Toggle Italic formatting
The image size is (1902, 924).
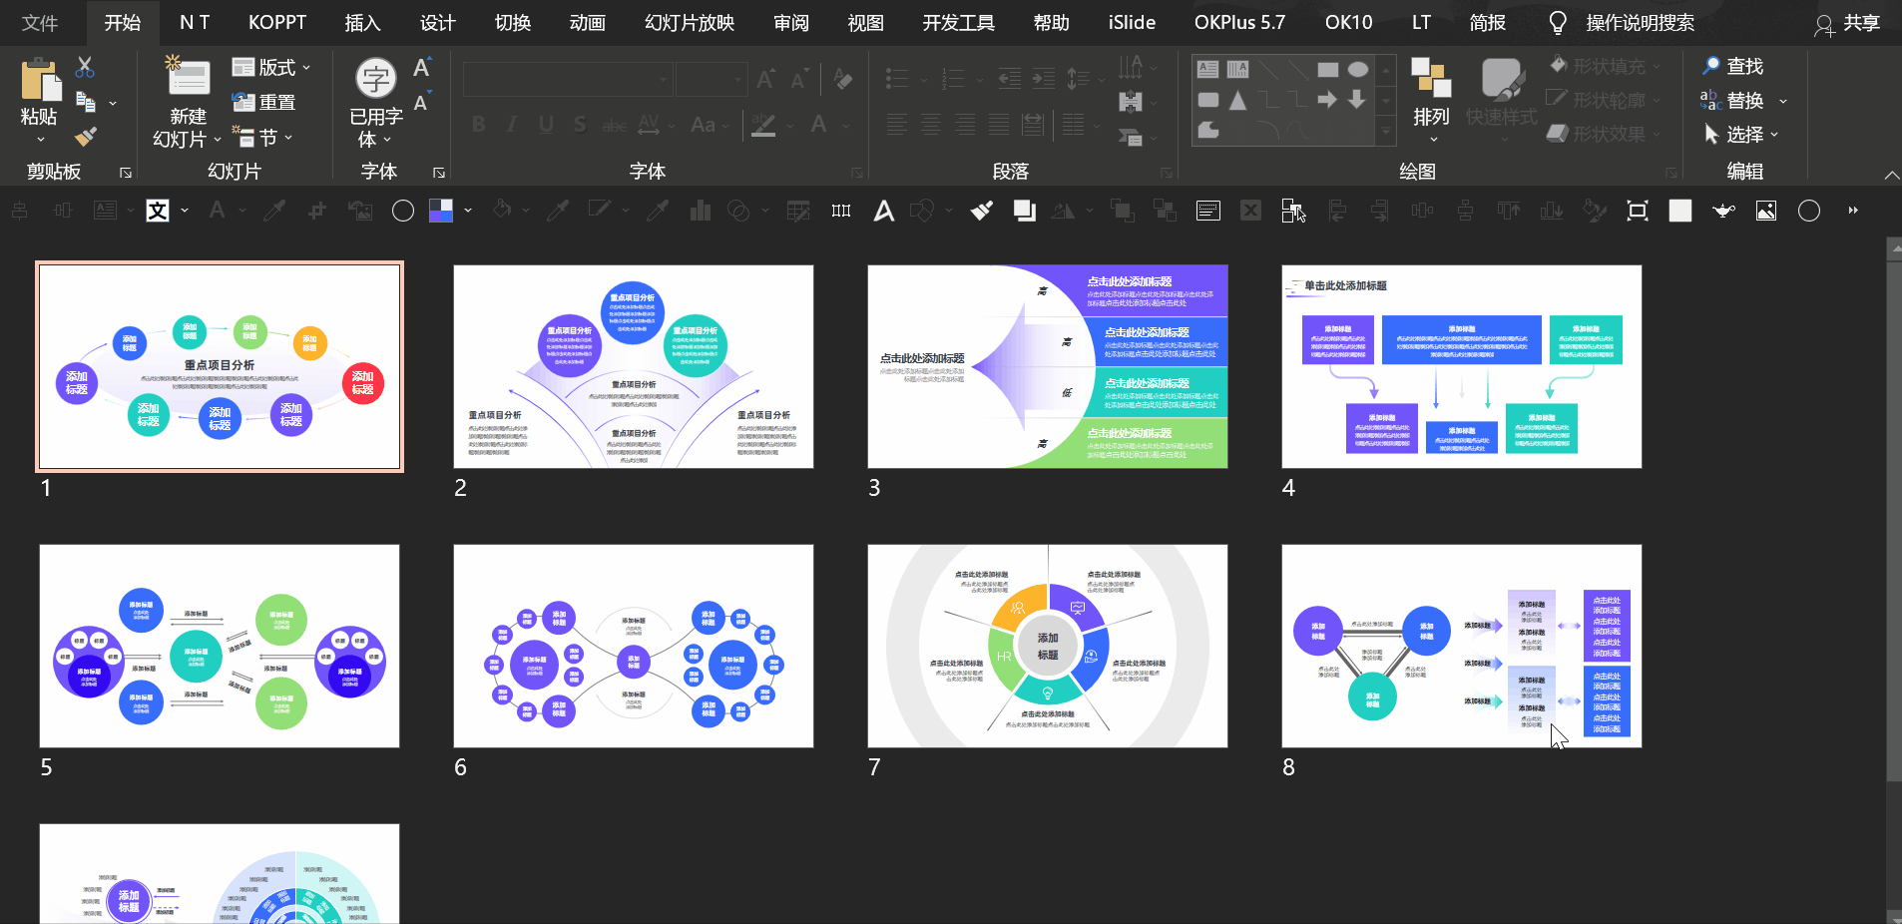click(512, 125)
